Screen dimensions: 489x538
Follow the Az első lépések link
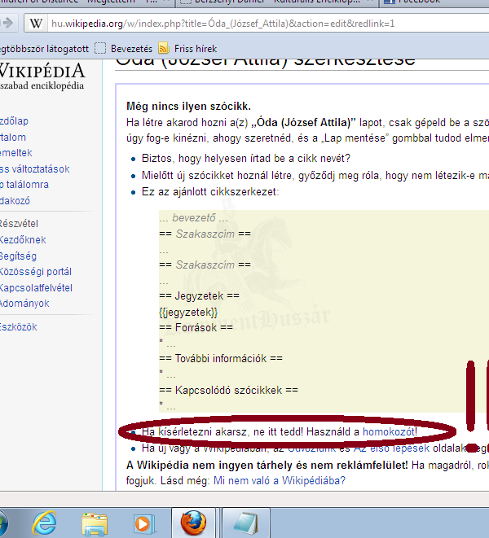[x=391, y=448]
